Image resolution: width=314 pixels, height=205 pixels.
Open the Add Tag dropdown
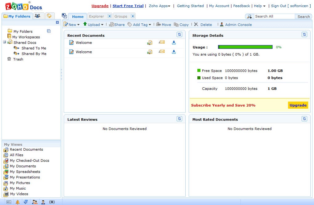coord(139,24)
